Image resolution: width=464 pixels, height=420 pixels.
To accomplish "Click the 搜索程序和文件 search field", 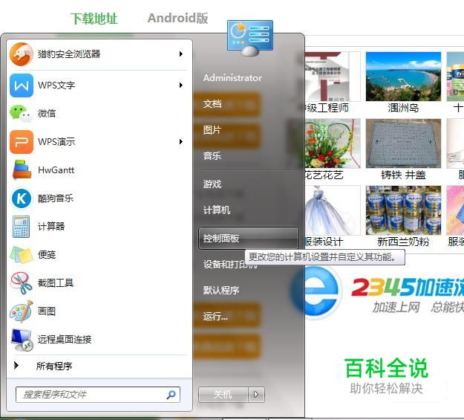I will 98,395.
